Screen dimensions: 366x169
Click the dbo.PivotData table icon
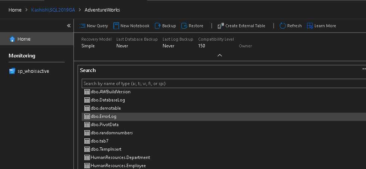[x=87, y=125]
